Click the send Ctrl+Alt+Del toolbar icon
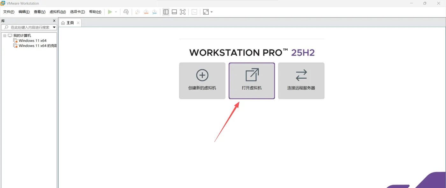 (126, 12)
